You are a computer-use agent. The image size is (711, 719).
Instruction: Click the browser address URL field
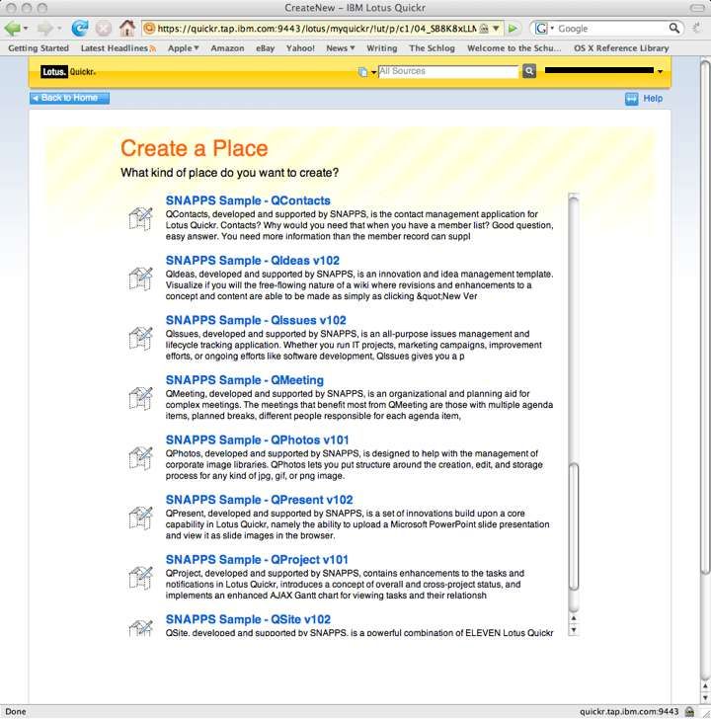316,29
